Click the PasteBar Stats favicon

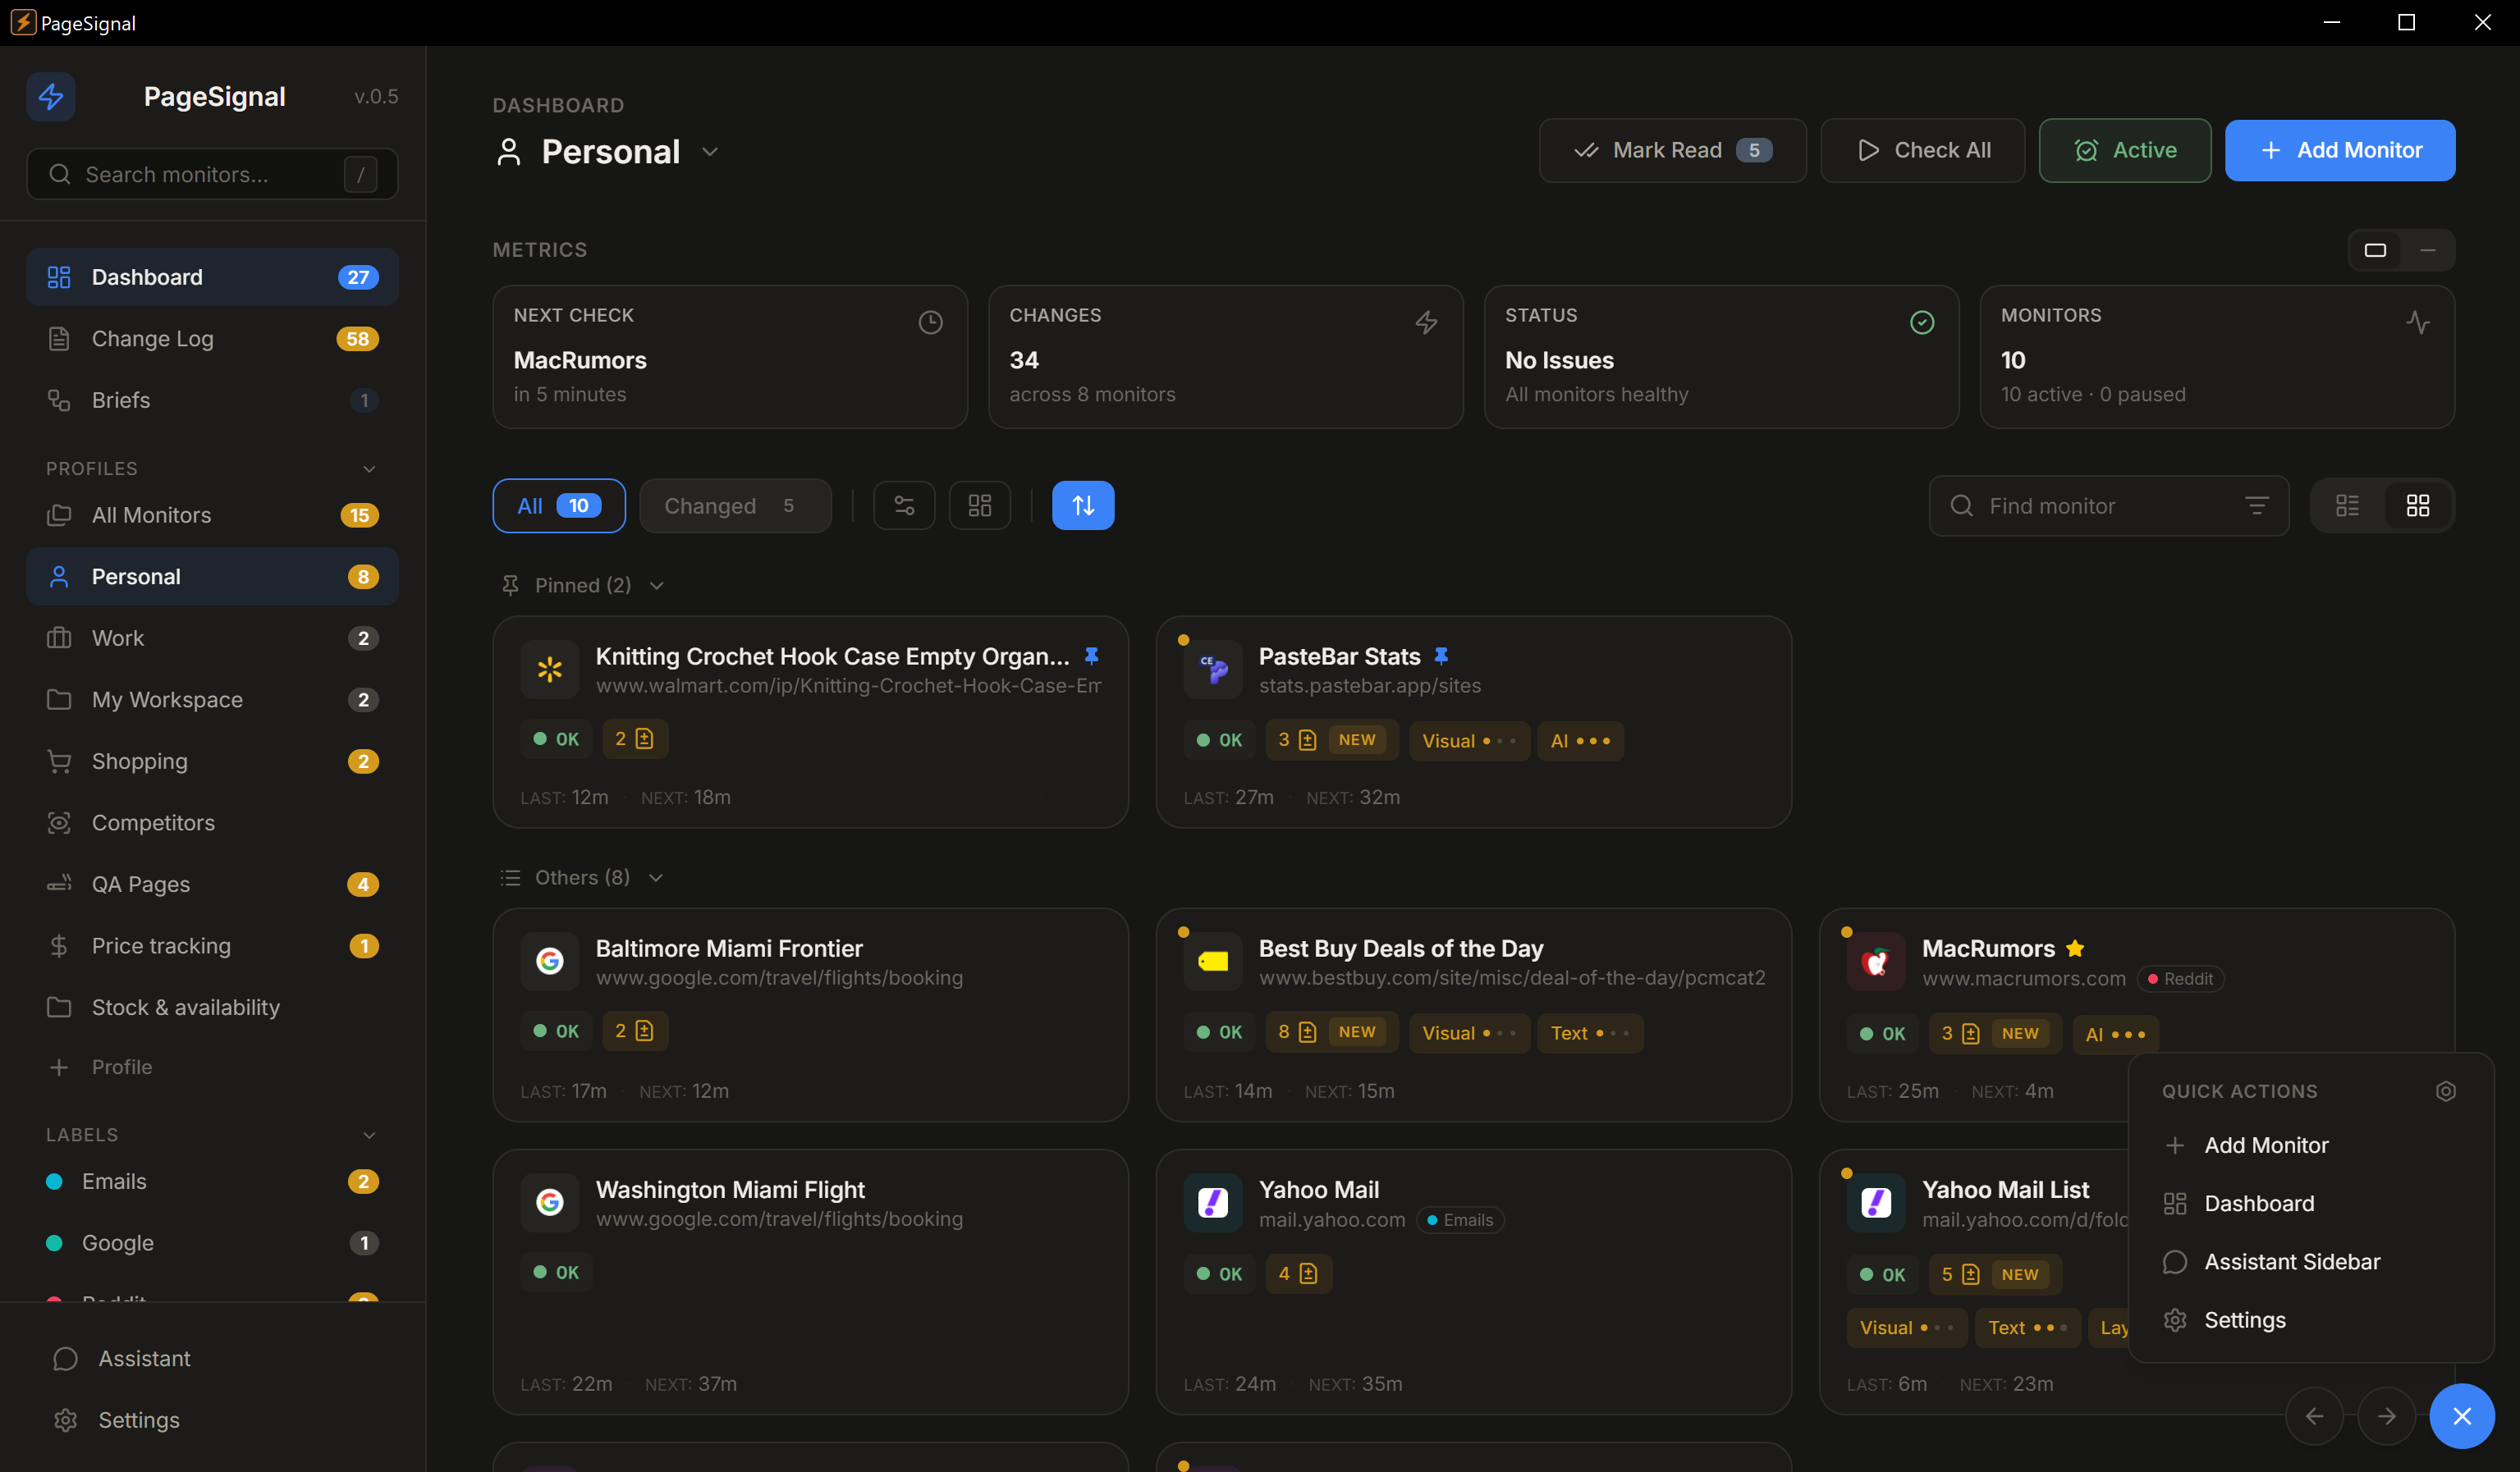point(1213,670)
